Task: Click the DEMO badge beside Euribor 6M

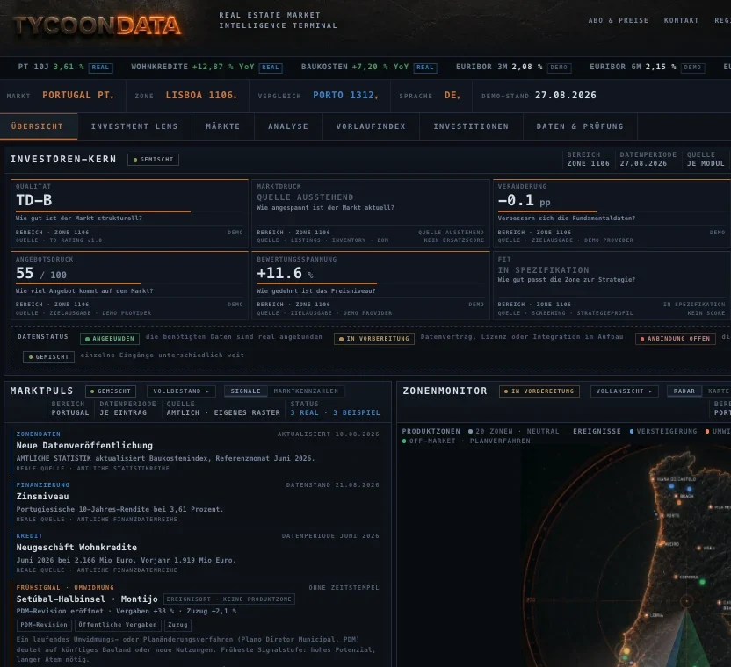Action: pyautogui.click(x=692, y=68)
